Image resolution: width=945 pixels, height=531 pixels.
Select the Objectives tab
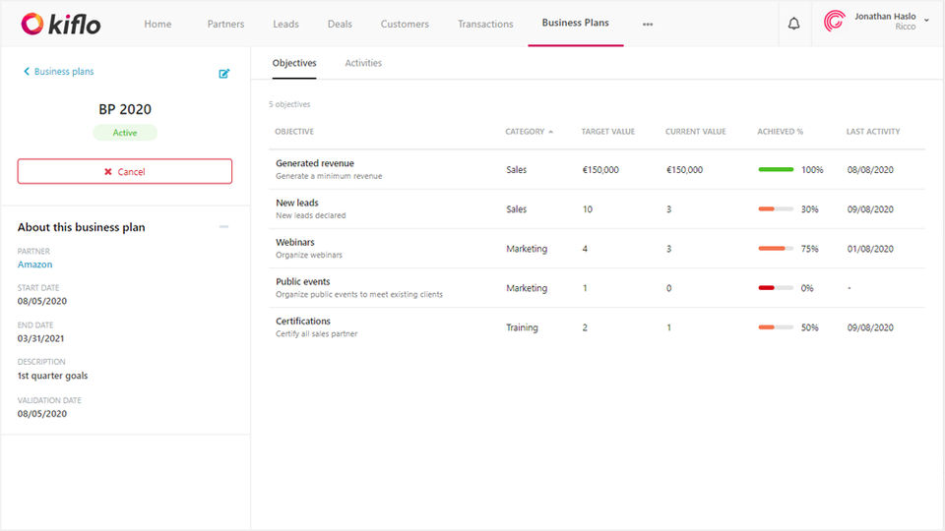tap(294, 63)
